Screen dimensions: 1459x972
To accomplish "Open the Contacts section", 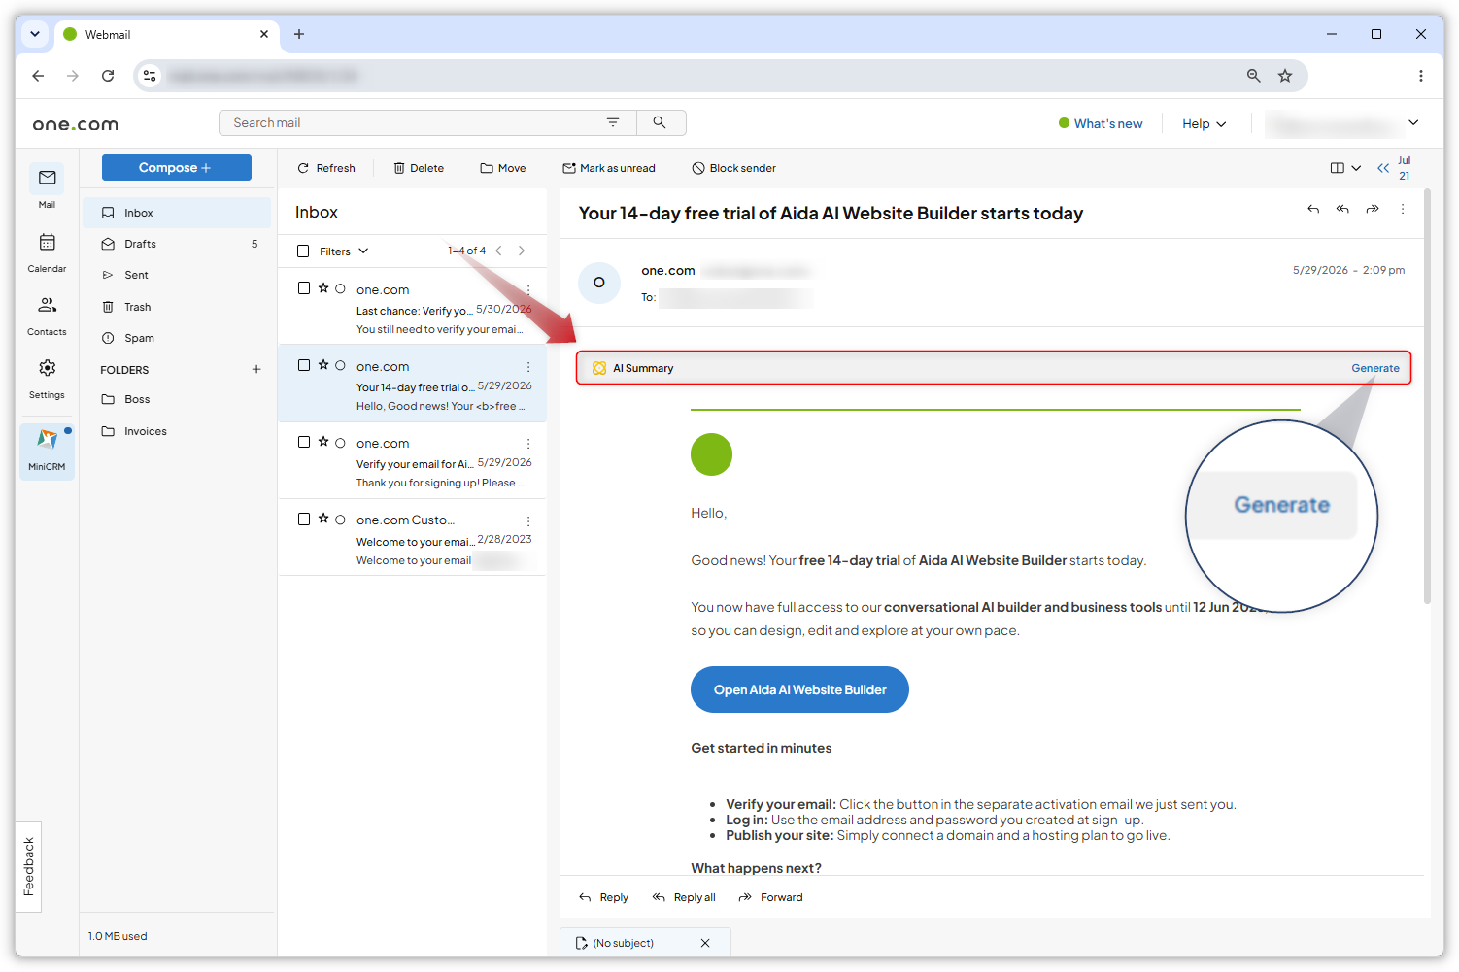I will [47, 316].
